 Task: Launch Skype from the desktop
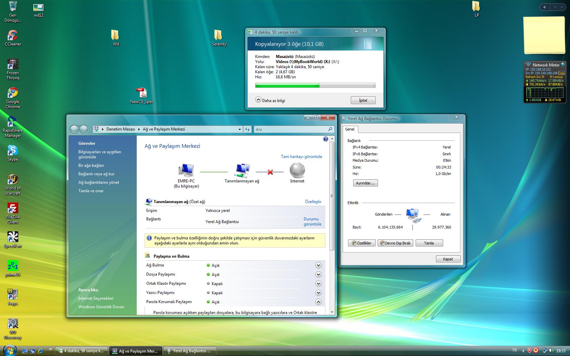pos(13,153)
